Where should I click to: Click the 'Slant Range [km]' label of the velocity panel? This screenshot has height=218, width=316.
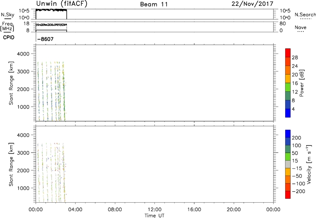coord(11,164)
